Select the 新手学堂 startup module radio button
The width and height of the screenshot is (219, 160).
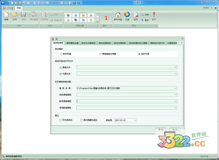coord(61,54)
